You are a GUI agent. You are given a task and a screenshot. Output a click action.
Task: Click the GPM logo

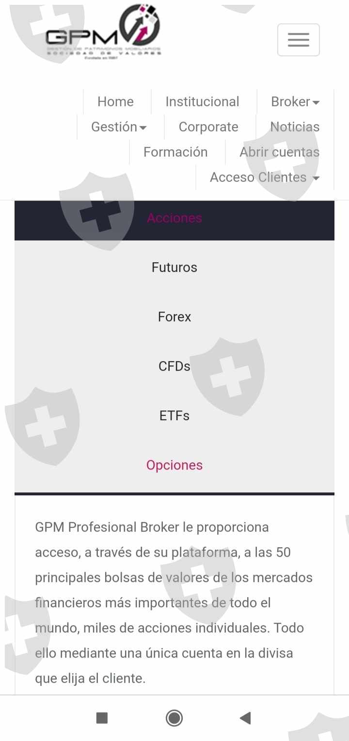point(103,33)
